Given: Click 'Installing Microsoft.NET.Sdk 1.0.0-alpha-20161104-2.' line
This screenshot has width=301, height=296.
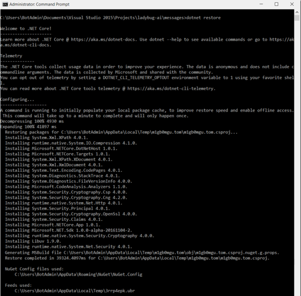Looking at the screenshot, I should 68,230.
